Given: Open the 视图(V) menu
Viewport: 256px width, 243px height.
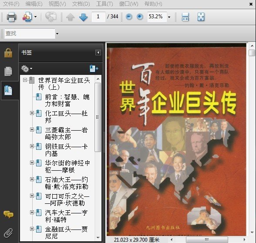Looking at the screenshot, I should pos(57,4).
